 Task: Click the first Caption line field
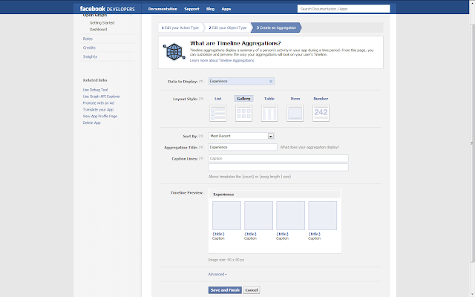click(278, 158)
